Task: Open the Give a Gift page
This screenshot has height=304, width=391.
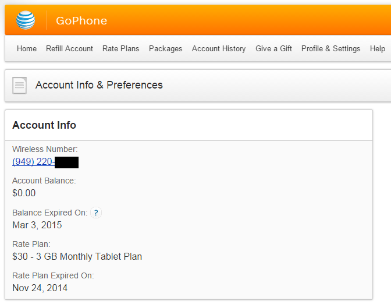Action: (273, 48)
